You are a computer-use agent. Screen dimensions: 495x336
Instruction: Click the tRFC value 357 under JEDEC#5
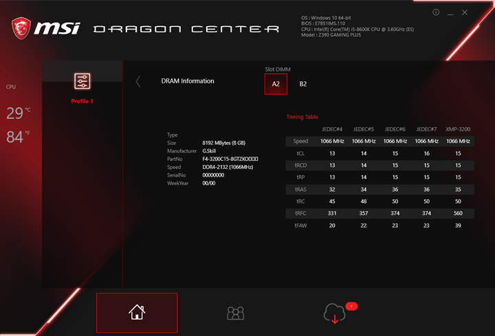click(x=364, y=213)
